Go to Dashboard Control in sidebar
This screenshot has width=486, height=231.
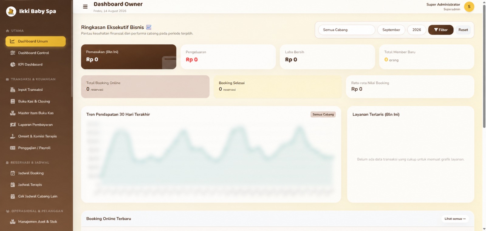[36, 53]
